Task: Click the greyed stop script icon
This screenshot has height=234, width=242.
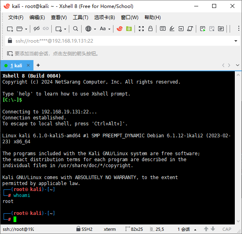Action: pos(212,29)
